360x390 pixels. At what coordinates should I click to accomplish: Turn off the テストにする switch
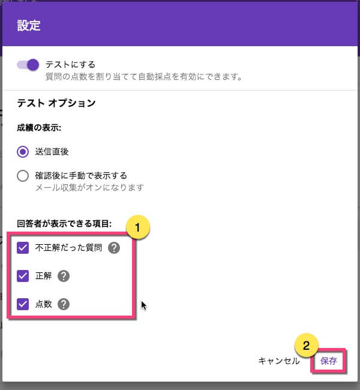[28, 65]
